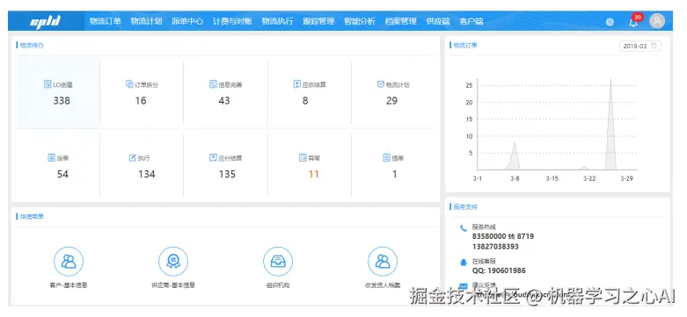This screenshot has width=687, height=317.
Task: Click the 54 count under 派单
Action: 62,174
